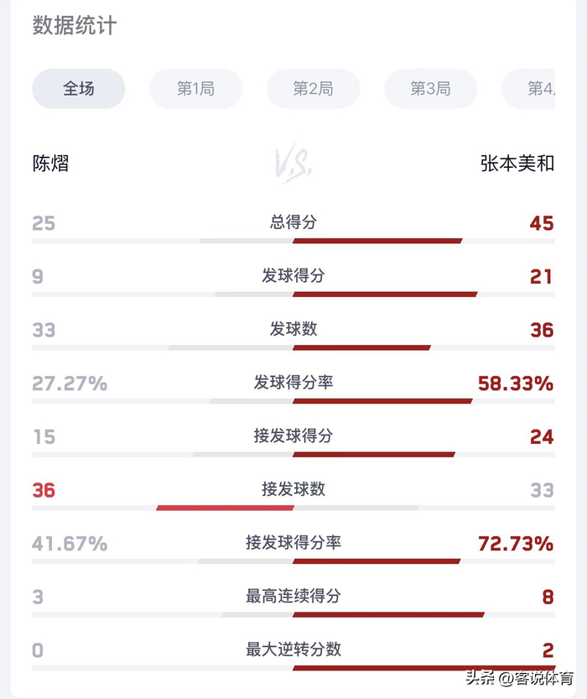Select the 72.73% receive rate value
Image resolution: width=587 pixels, height=699 pixels.
click(516, 544)
